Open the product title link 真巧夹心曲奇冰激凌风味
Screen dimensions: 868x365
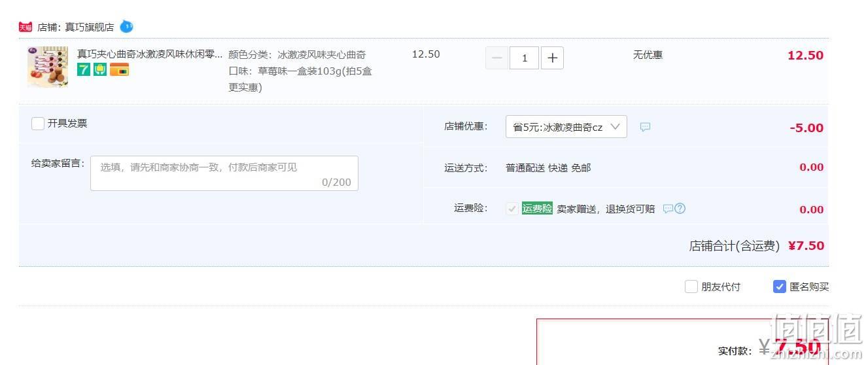(x=150, y=54)
